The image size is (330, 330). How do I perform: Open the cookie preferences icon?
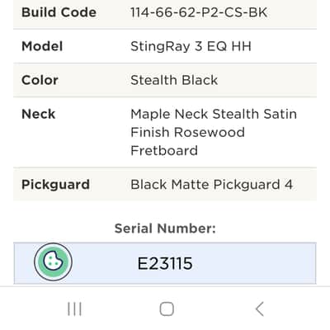(x=54, y=262)
